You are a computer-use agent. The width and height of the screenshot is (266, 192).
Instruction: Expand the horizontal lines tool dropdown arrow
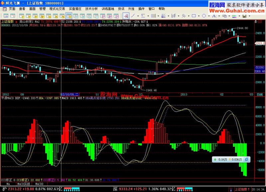tap(148, 16)
